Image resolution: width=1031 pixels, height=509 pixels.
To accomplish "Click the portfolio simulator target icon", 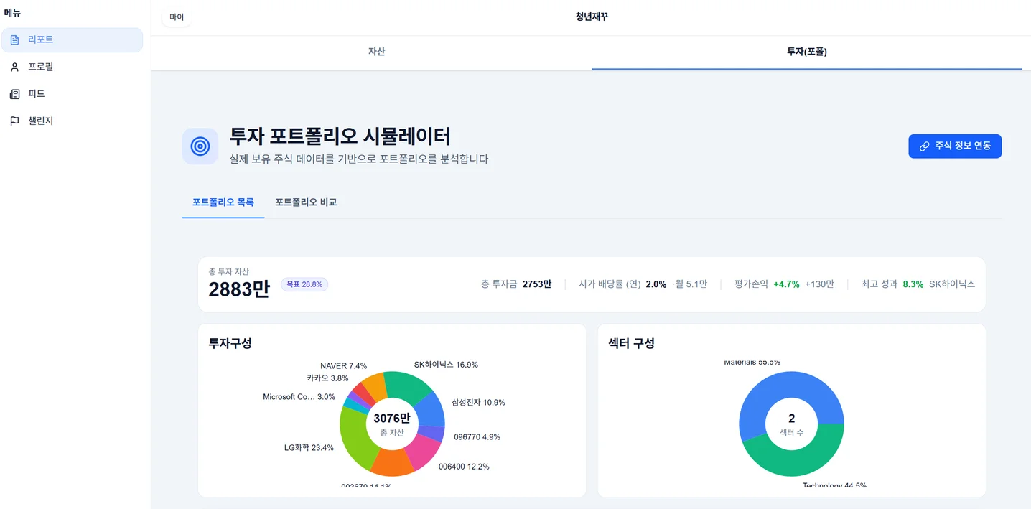I will tap(200, 146).
